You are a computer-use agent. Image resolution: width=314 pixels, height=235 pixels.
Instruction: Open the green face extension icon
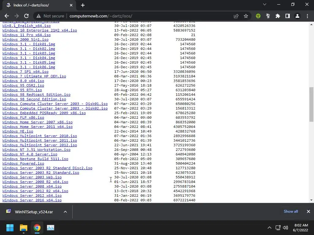pos(258,16)
